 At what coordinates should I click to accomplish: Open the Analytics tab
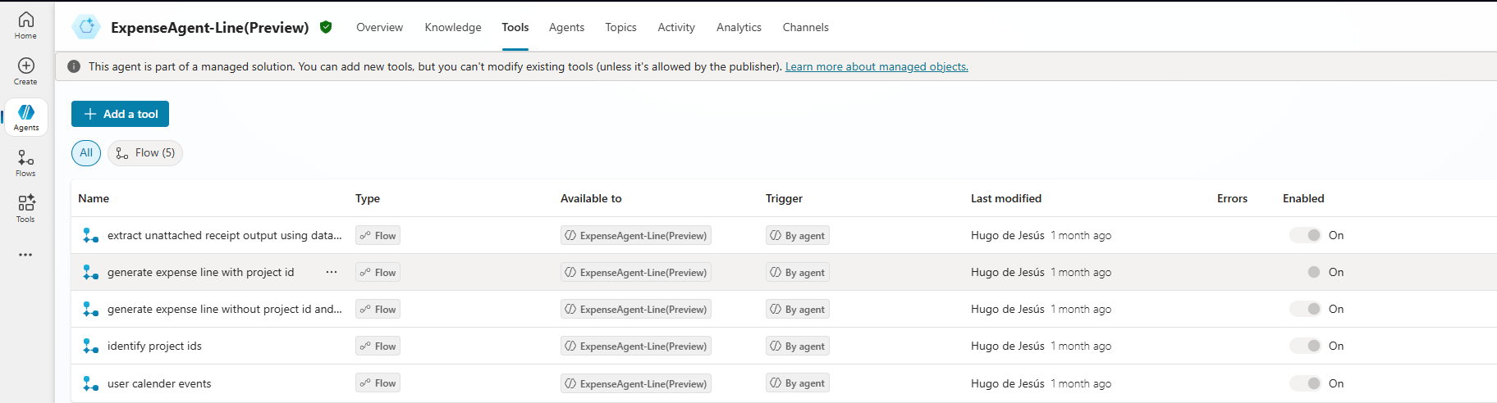click(x=739, y=27)
